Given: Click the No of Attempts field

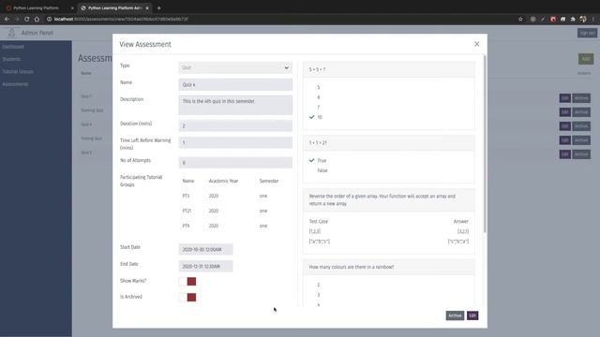Looking at the screenshot, I should pos(235,163).
